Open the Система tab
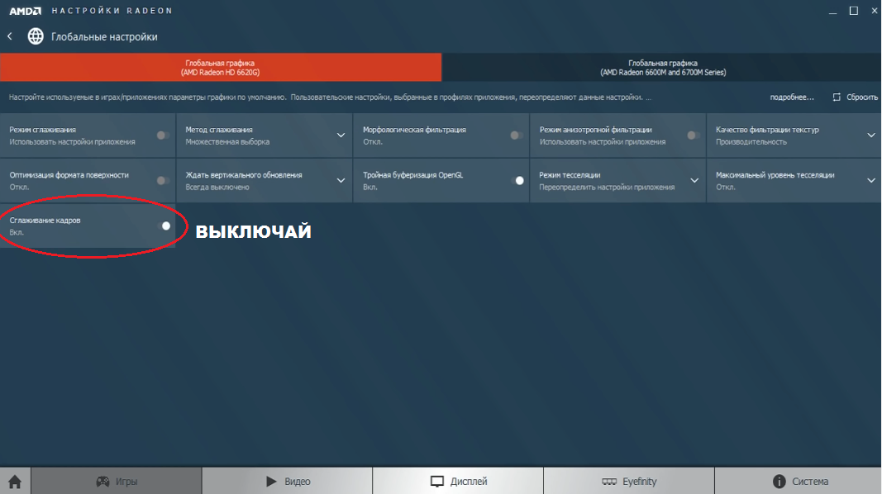The height and width of the screenshot is (494, 882). coord(799,481)
